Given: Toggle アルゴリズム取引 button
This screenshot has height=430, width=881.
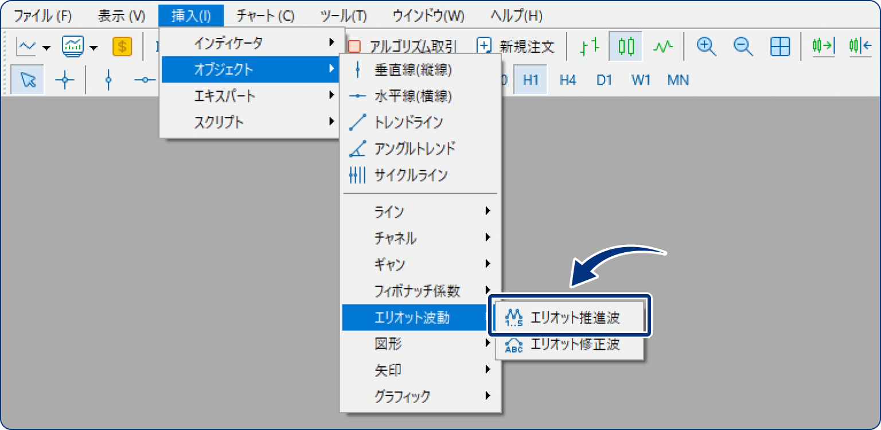Looking at the screenshot, I should [401, 46].
